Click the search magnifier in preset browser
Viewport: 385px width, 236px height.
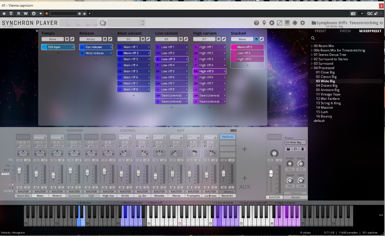pyautogui.click(x=313, y=38)
